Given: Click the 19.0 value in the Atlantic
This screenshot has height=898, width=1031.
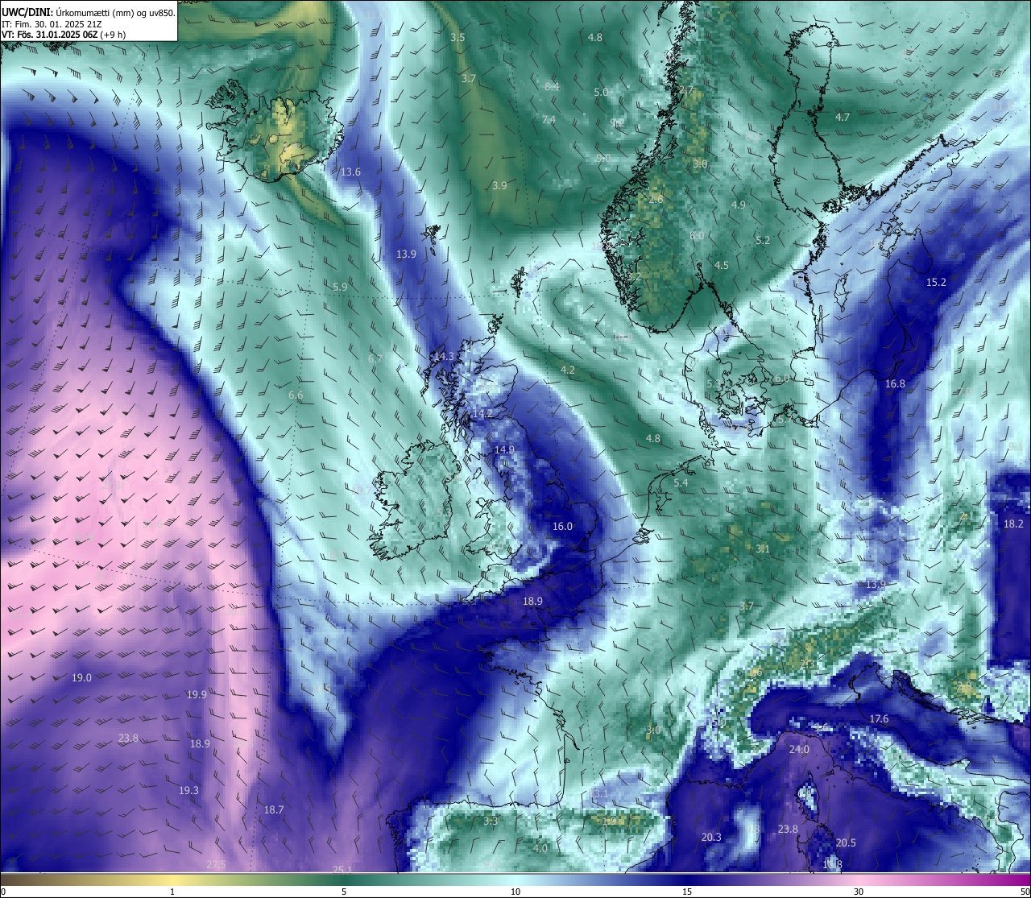Looking at the screenshot, I should click(81, 678).
